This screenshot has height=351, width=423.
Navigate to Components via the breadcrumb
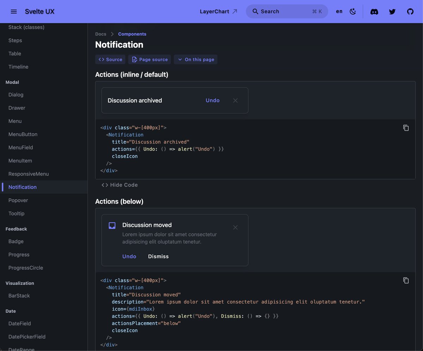[x=132, y=34]
